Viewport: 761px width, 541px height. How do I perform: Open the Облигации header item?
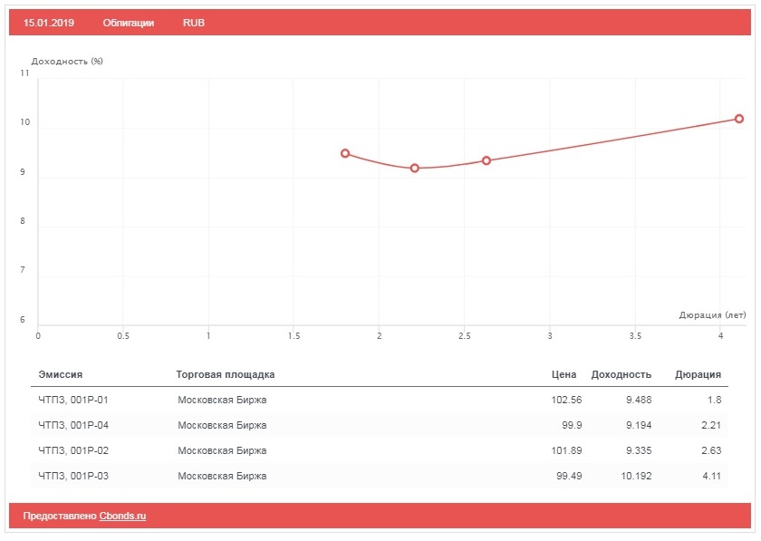(129, 23)
